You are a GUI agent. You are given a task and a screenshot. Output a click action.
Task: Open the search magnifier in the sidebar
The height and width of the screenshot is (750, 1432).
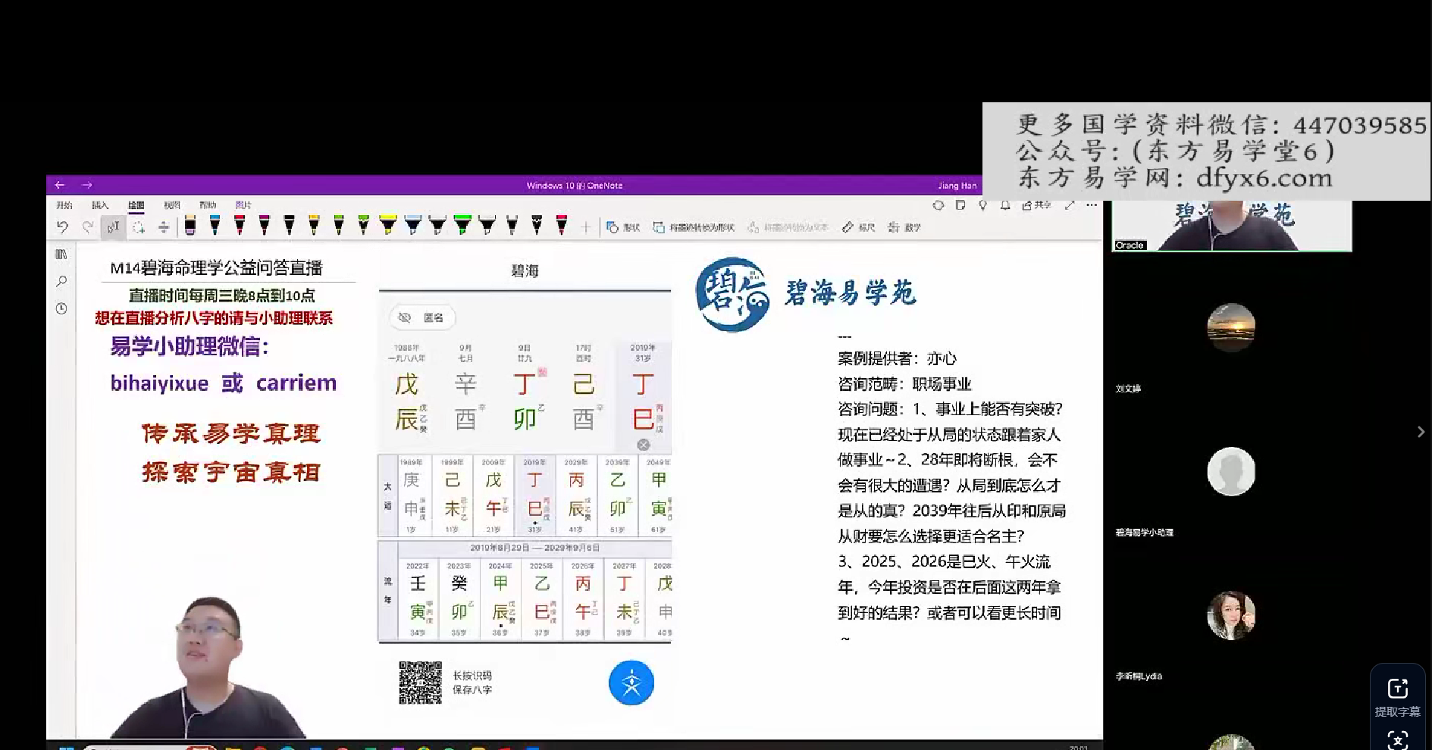pyautogui.click(x=61, y=281)
